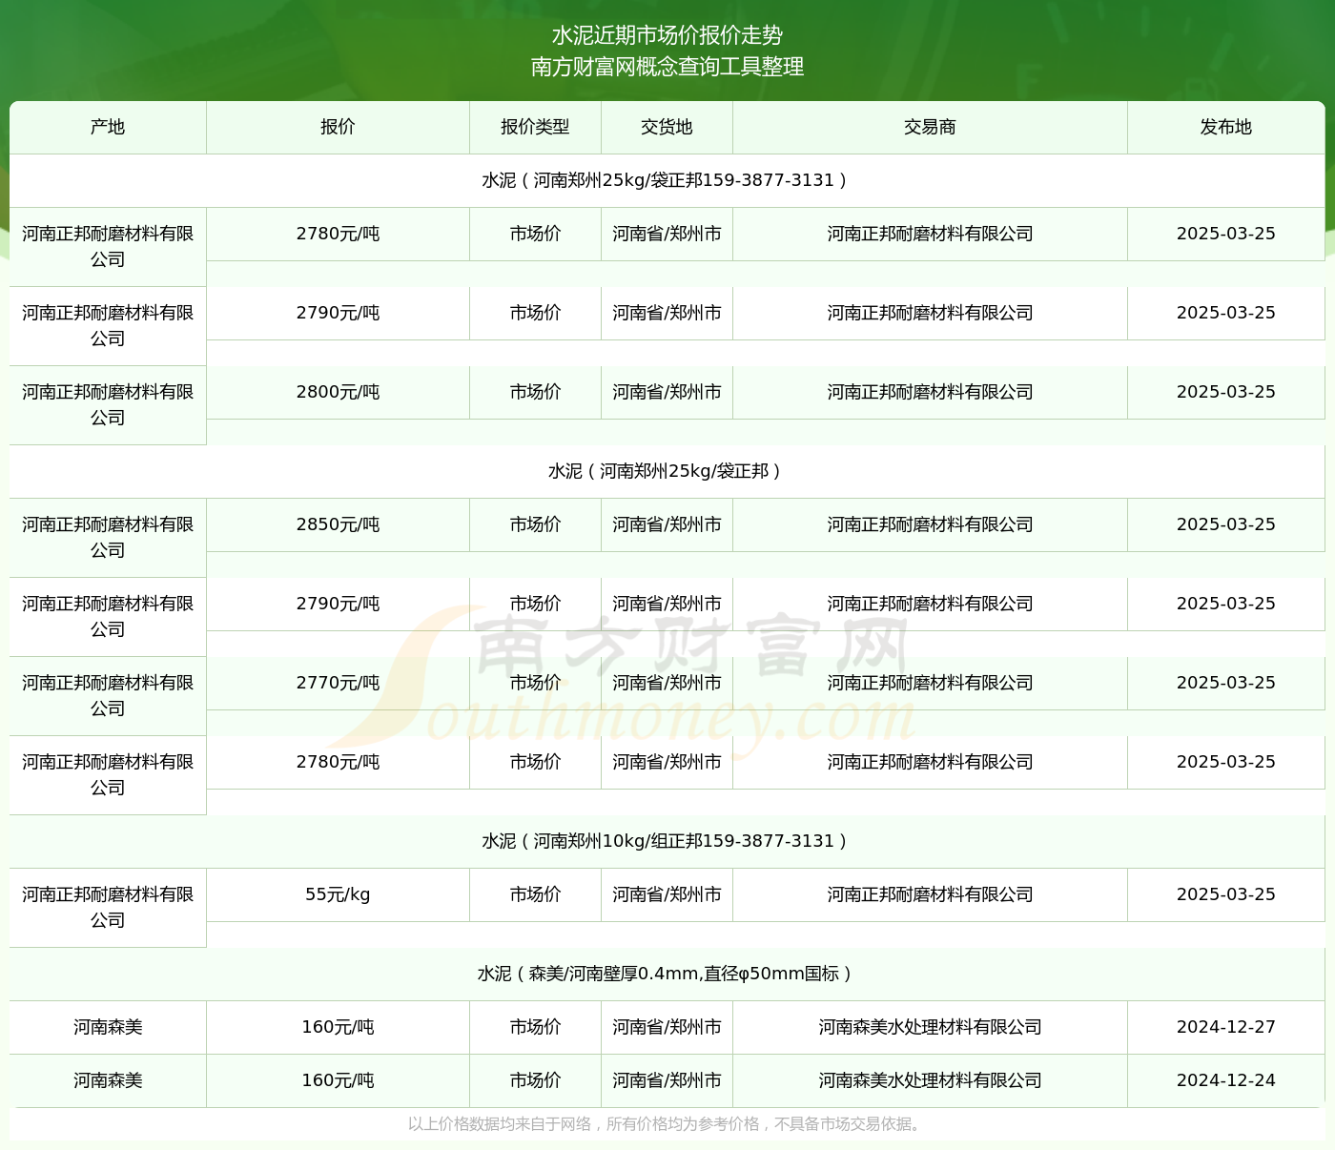1335x1150 pixels.
Task: Select the subtitle 南方财富网概念查询工具整理
Action: [667, 67]
